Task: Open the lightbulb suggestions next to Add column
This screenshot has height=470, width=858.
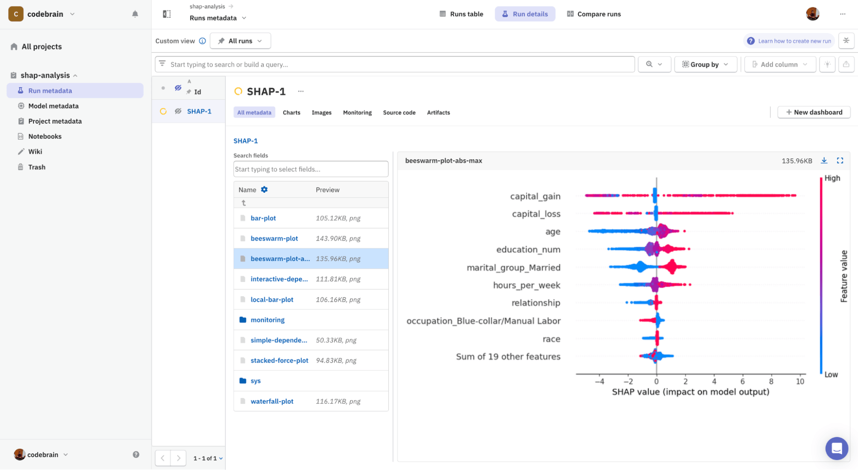Action: [x=827, y=64]
